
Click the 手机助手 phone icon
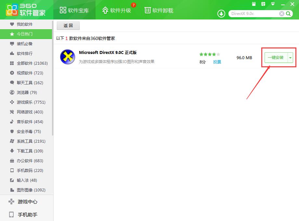(x=11, y=214)
